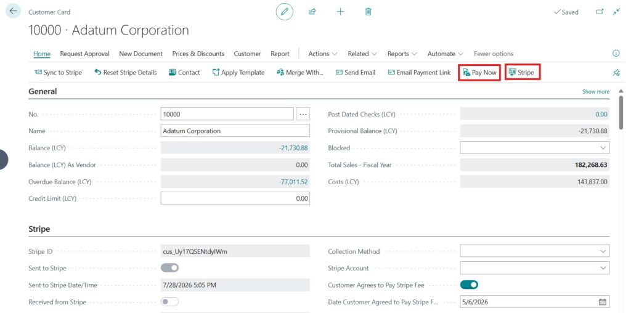The width and height of the screenshot is (631, 313).
Task: Go back using the arrow button
Action: pos(13,11)
